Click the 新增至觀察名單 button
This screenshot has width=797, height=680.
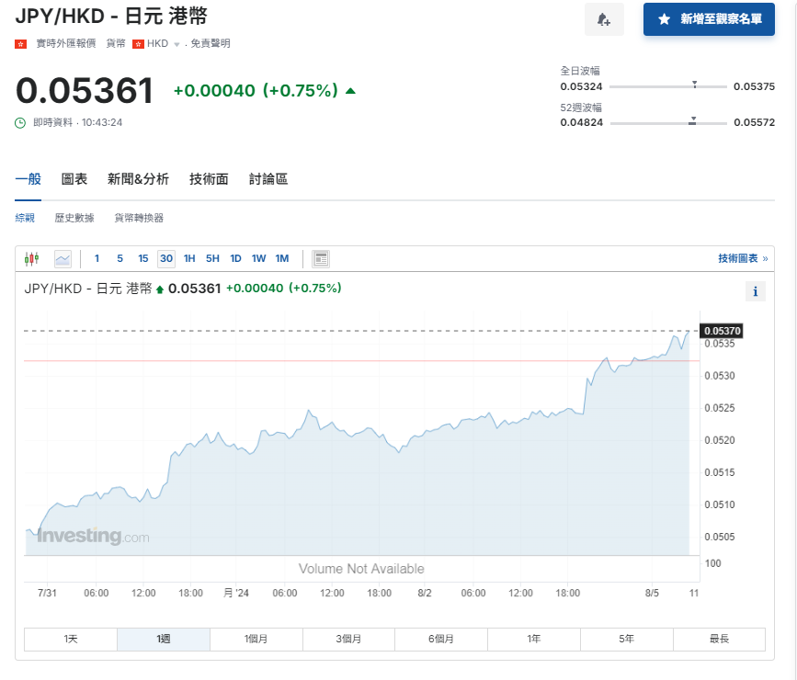pos(709,19)
